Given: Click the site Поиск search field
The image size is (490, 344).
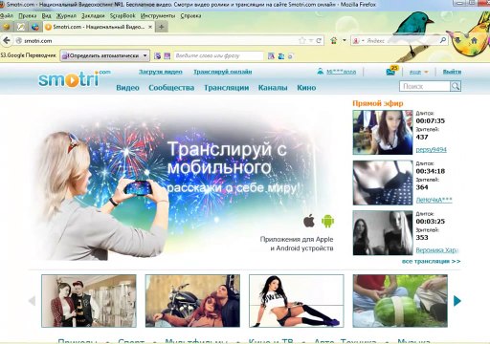Looking at the screenshot, I should pos(425,86).
